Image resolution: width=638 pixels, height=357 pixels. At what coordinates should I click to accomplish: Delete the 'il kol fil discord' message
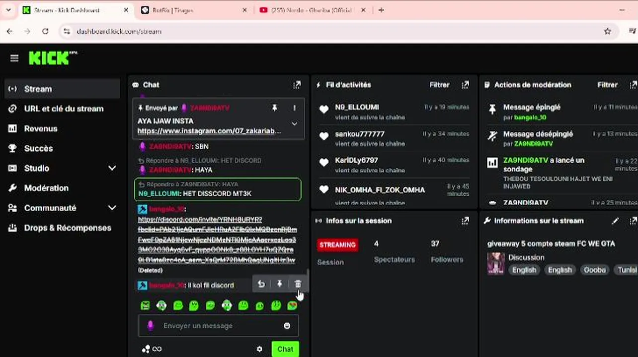click(x=298, y=284)
